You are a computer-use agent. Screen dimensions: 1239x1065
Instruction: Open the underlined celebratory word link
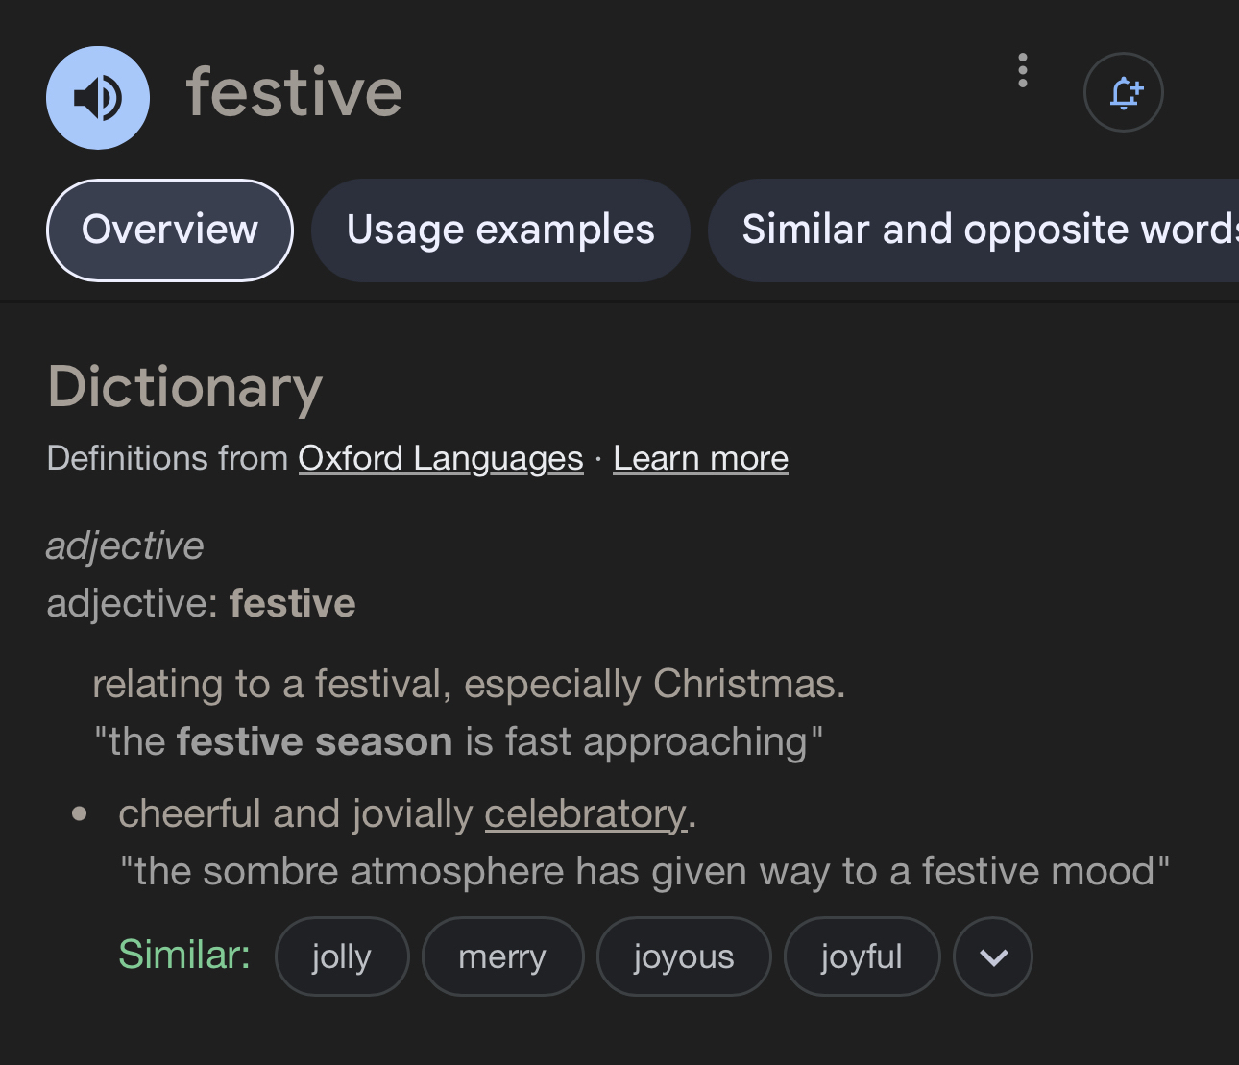(586, 814)
